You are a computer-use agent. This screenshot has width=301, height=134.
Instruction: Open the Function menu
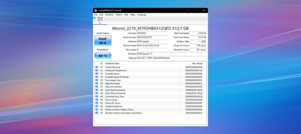click(x=109, y=15)
